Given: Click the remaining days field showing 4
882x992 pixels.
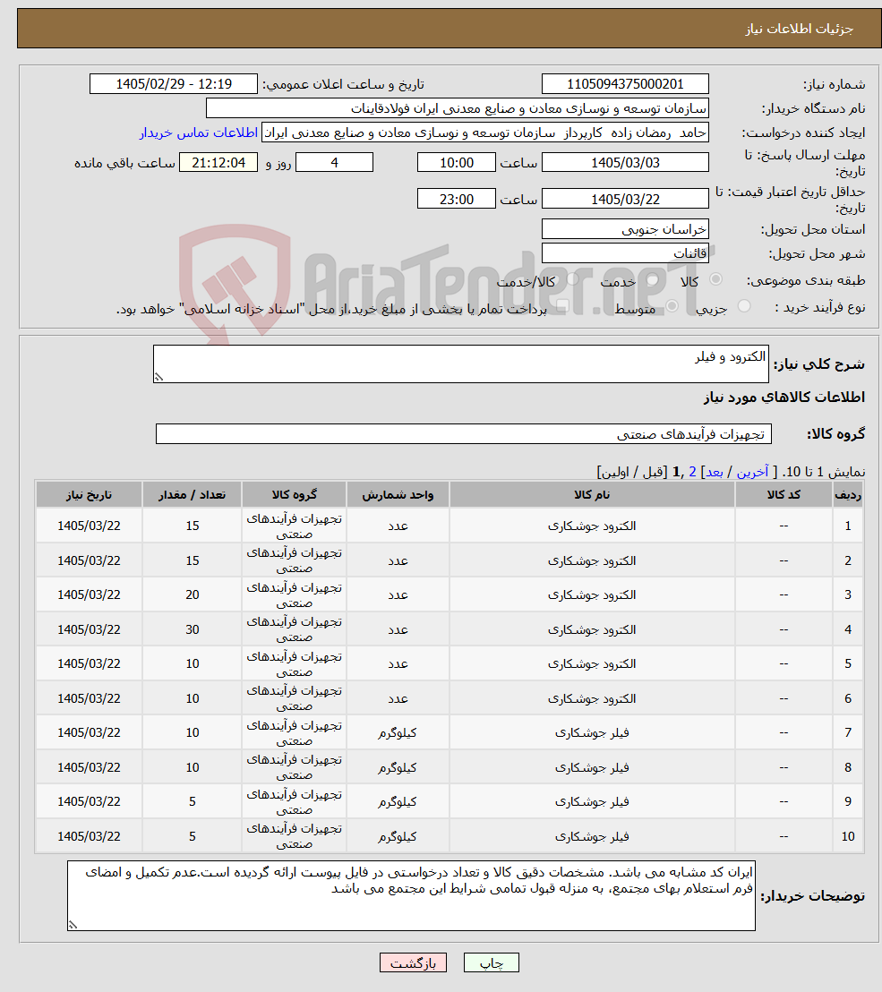Looking at the screenshot, I should (x=334, y=163).
